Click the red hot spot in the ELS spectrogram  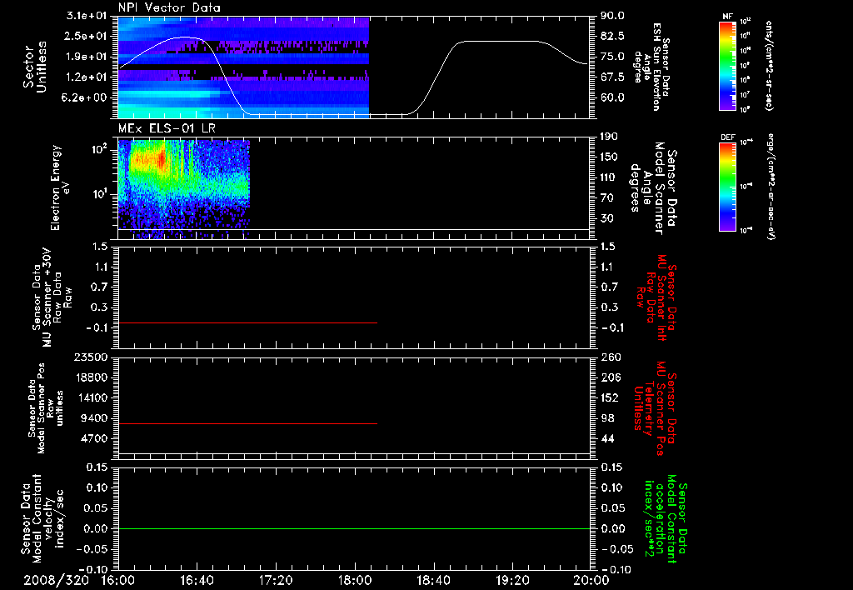click(162, 158)
